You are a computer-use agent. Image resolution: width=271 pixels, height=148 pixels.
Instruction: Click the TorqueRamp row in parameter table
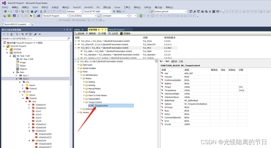pos(204,90)
